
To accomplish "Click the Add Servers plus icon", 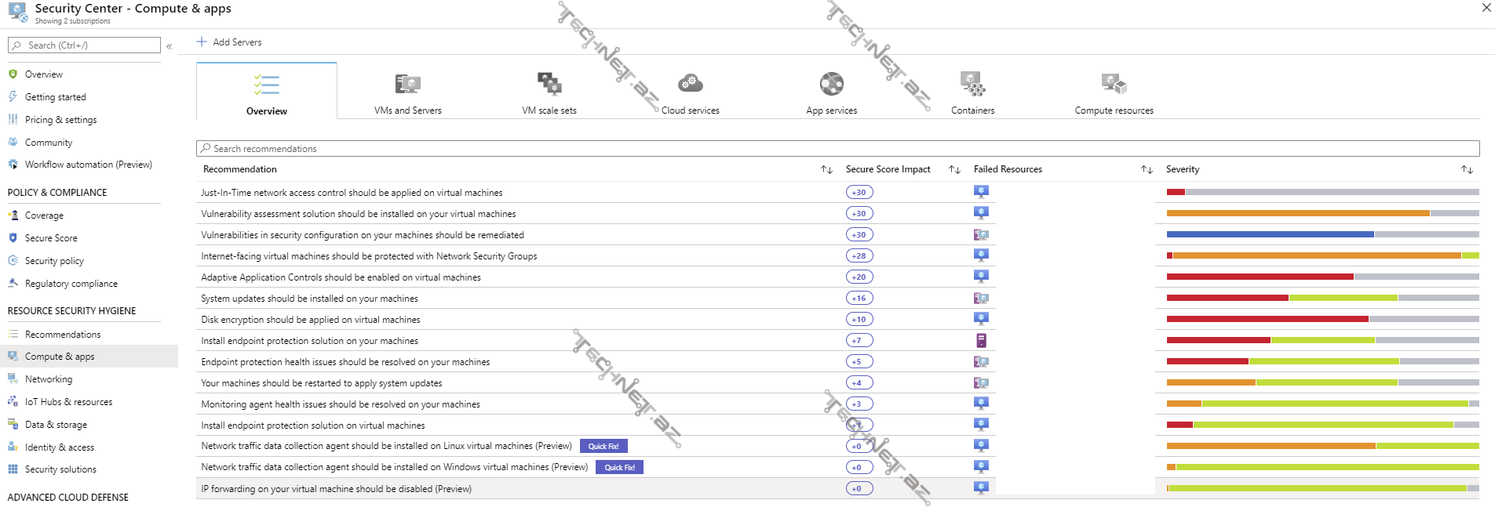I will tap(202, 42).
